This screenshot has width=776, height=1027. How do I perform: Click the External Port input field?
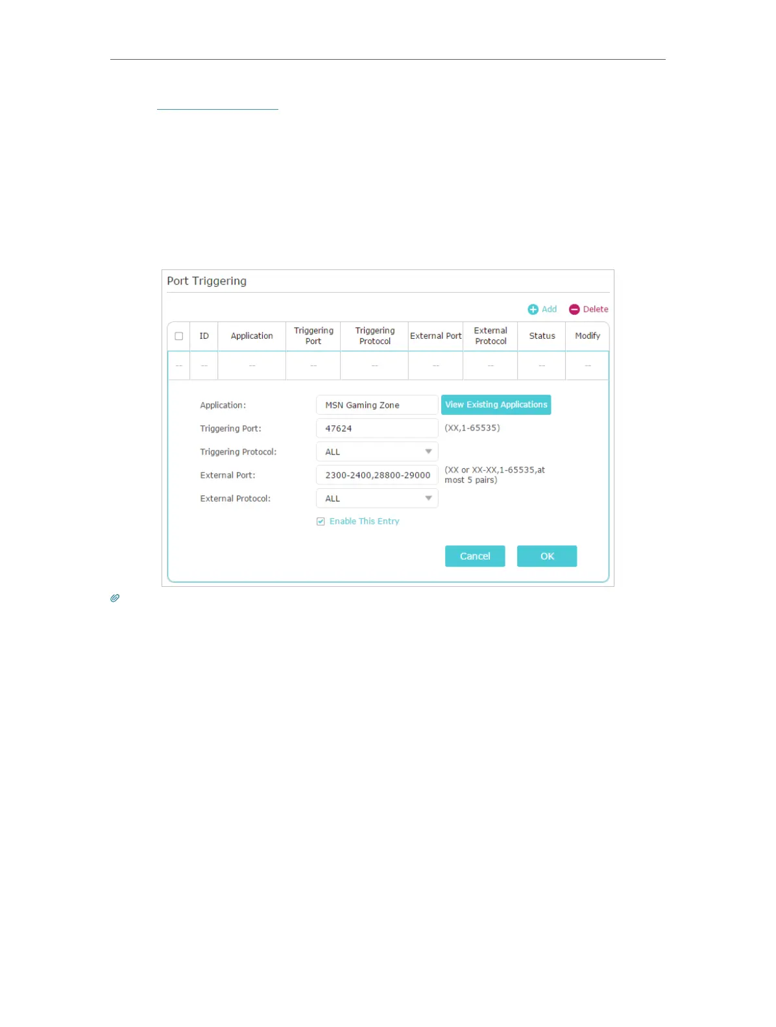pyautogui.click(x=377, y=475)
